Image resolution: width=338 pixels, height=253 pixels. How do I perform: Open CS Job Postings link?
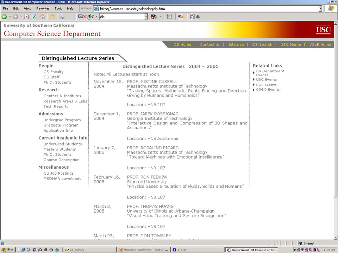pyautogui.click(x=58, y=173)
